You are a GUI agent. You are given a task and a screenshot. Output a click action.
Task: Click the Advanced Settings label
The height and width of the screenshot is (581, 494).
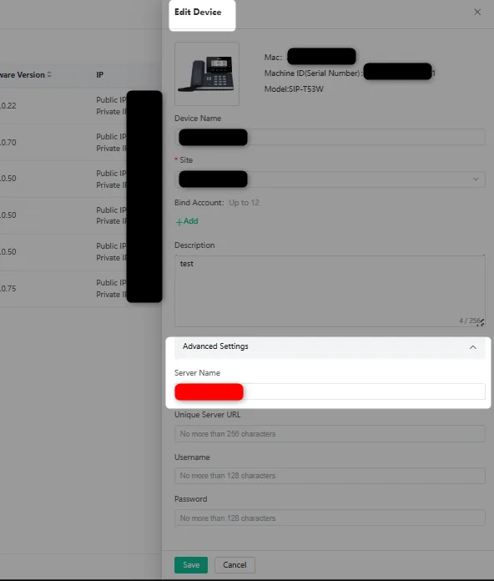tap(215, 346)
